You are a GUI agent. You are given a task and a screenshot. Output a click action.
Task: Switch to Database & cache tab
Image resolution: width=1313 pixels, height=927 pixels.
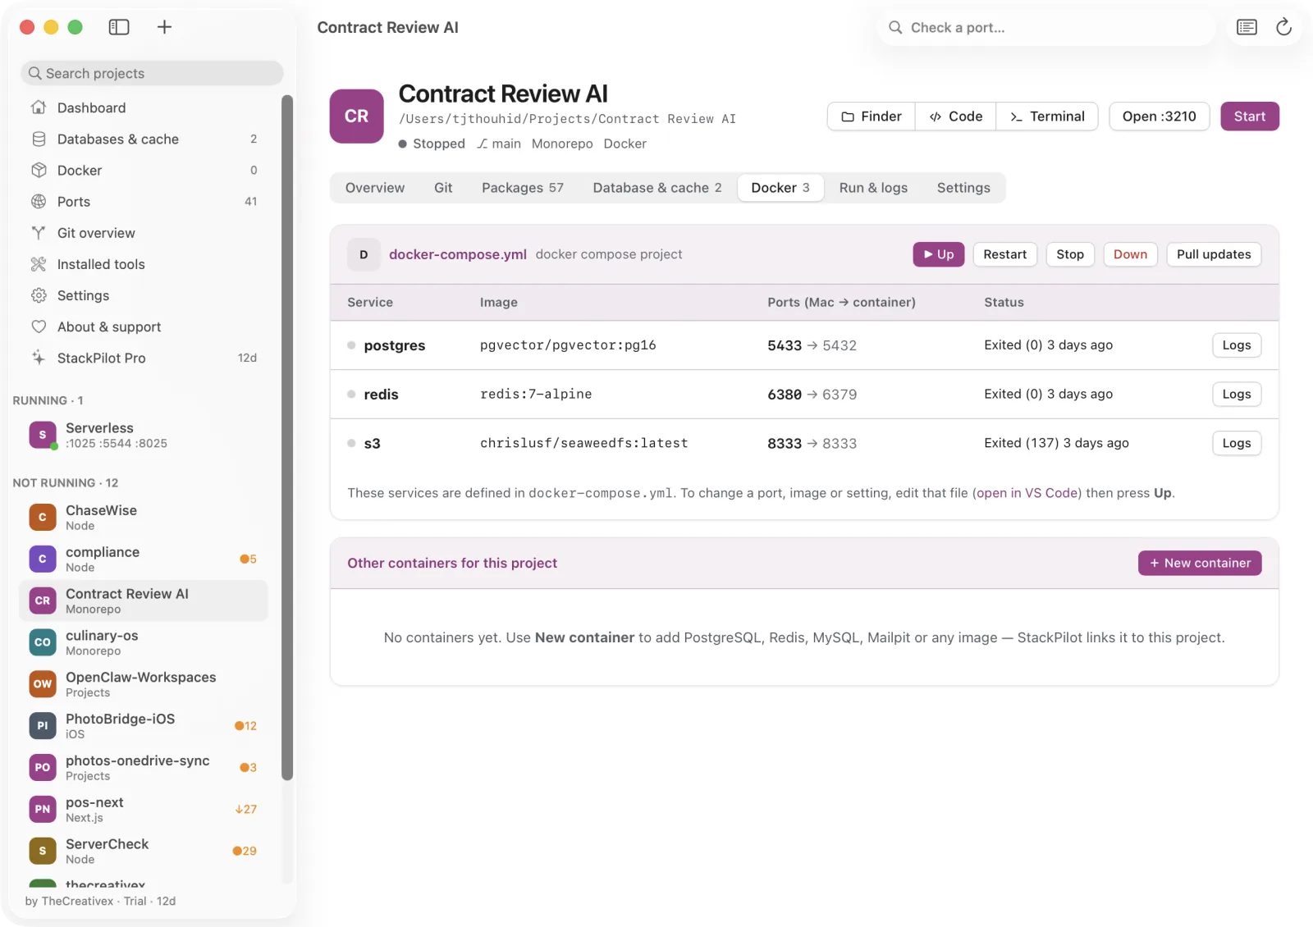click(657, 187)
